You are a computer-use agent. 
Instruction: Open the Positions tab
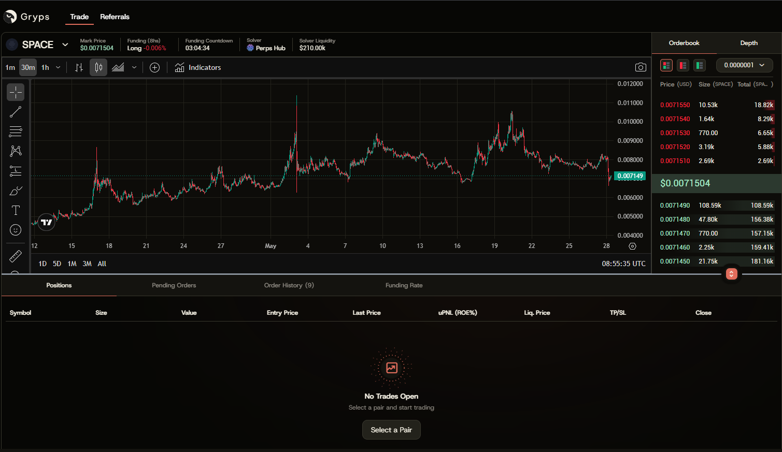click(x=59, y=285)
